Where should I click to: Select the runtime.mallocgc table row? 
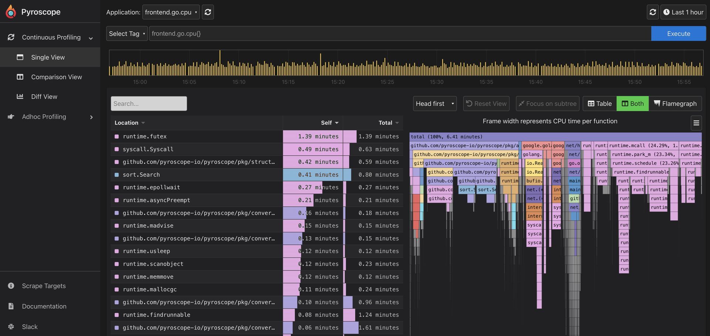[257, 289]
